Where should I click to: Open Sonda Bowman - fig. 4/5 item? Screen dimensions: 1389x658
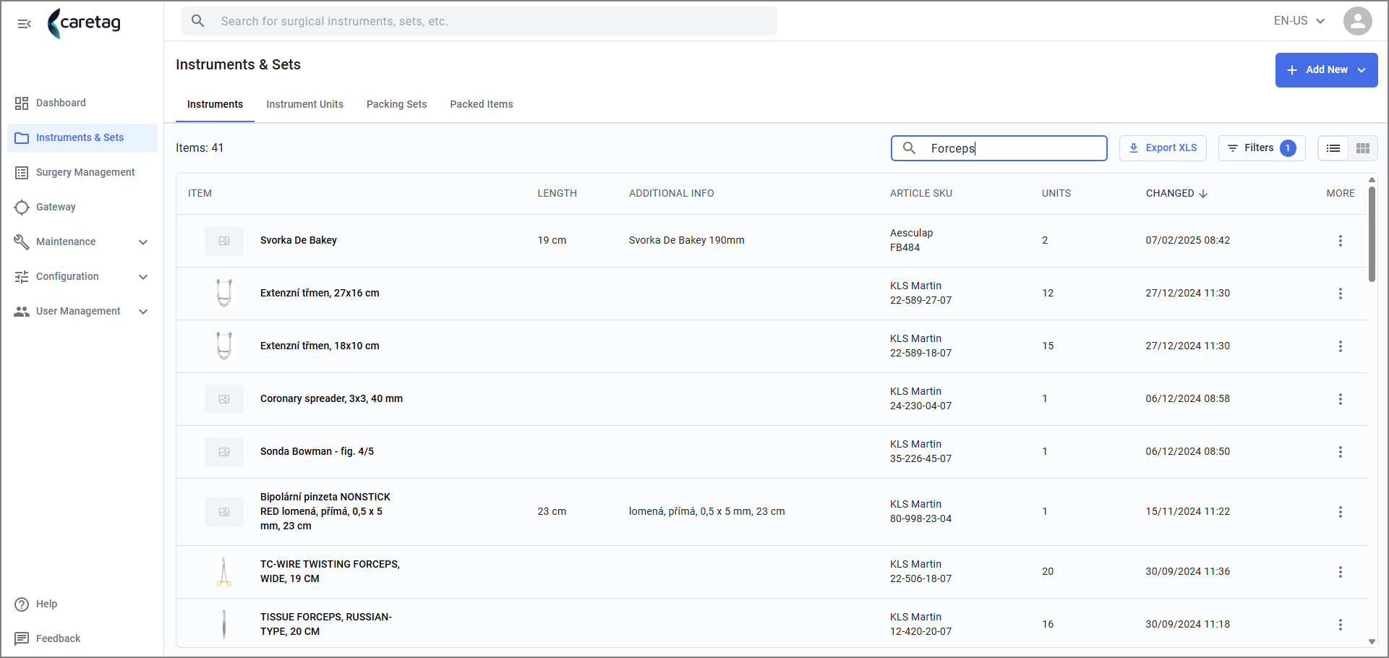pyautogui.click(x=317, y=452)
